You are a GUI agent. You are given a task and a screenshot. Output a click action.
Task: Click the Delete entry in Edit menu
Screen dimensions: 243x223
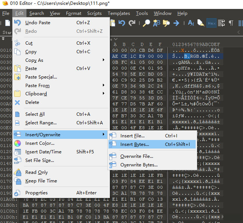tap(32, 102)
